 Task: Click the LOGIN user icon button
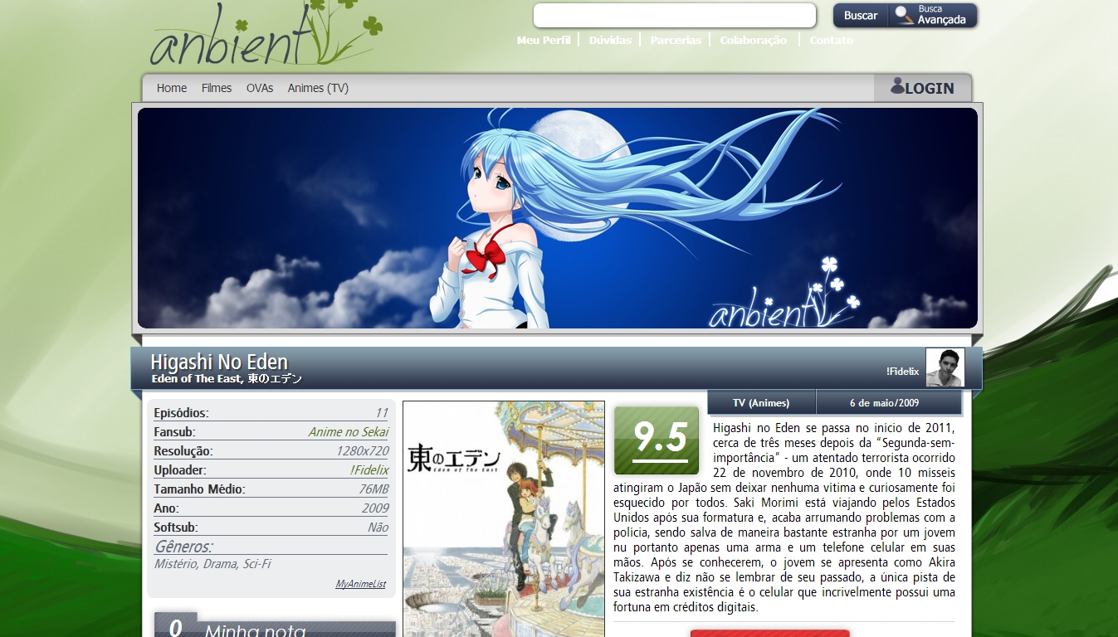(922, 87)
